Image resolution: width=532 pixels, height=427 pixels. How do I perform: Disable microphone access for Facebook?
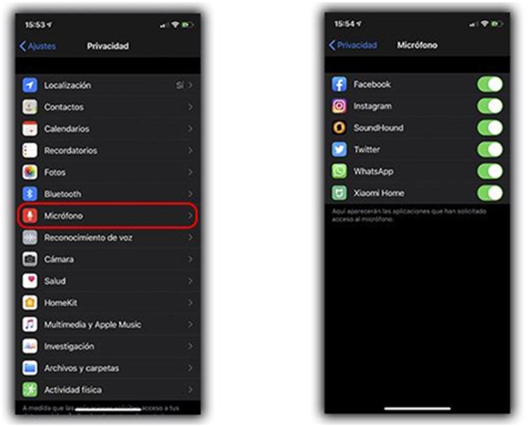(x=489, y=84)
